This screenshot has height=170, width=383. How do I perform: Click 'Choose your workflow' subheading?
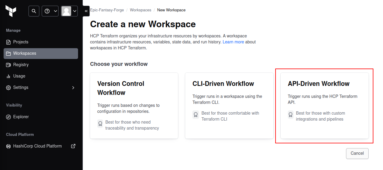point(119,64)
